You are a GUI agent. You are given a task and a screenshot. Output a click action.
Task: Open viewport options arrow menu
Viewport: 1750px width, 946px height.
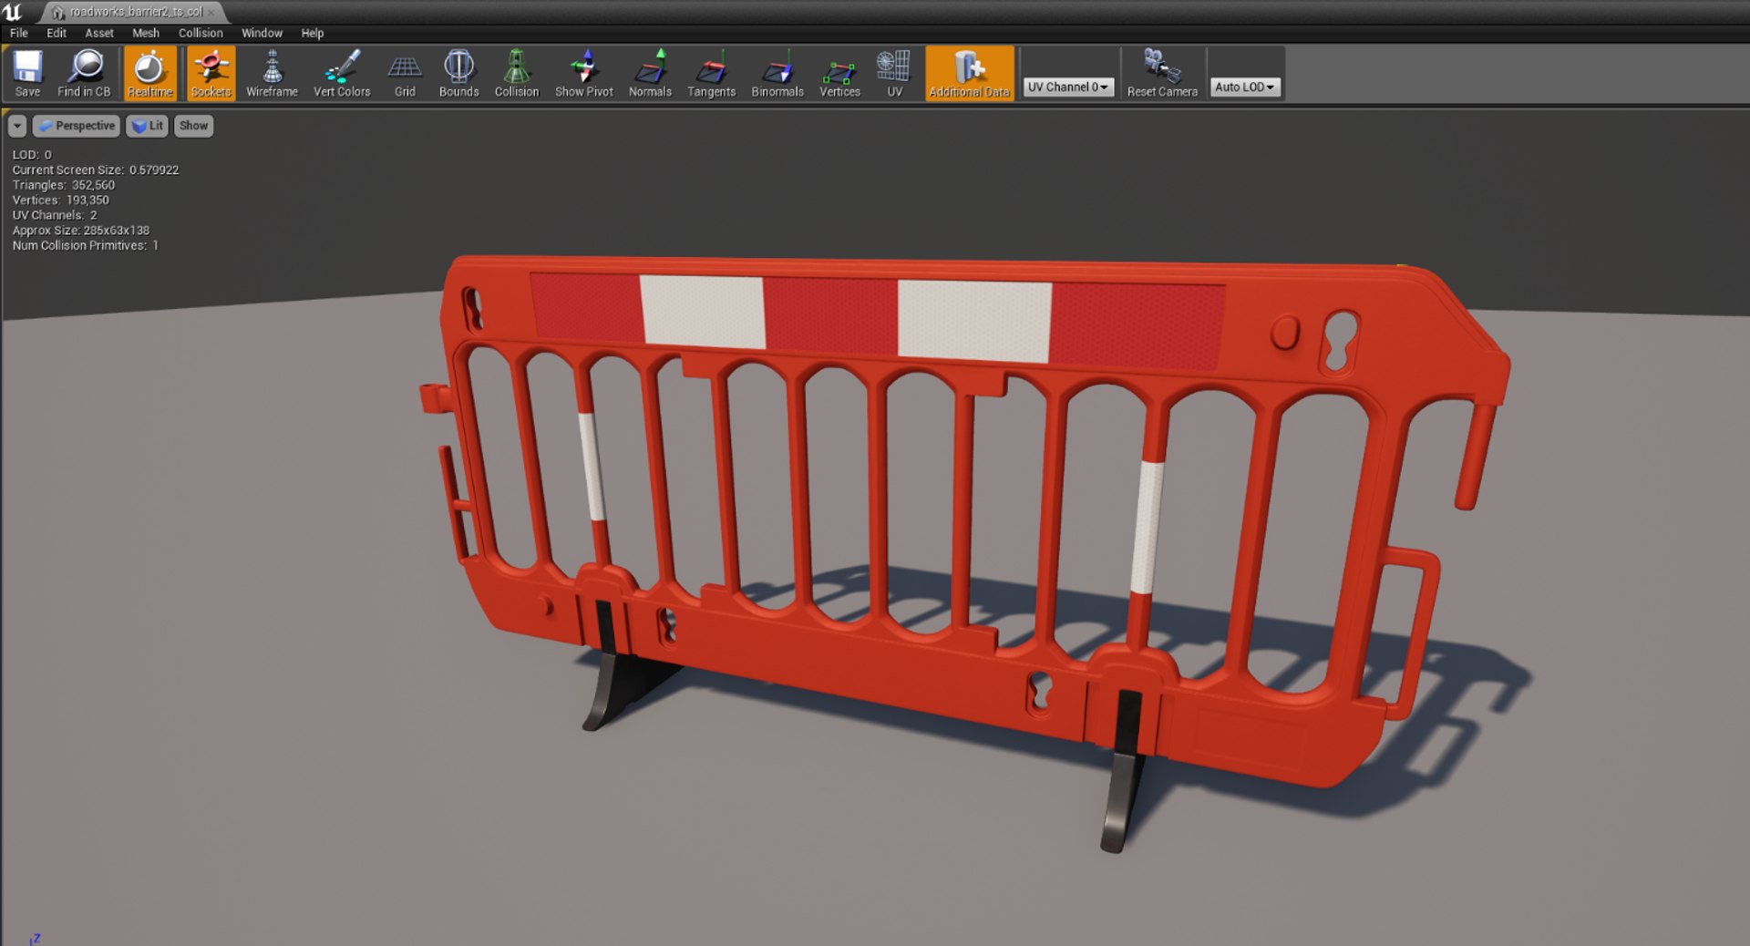click(x=17, y=126)
